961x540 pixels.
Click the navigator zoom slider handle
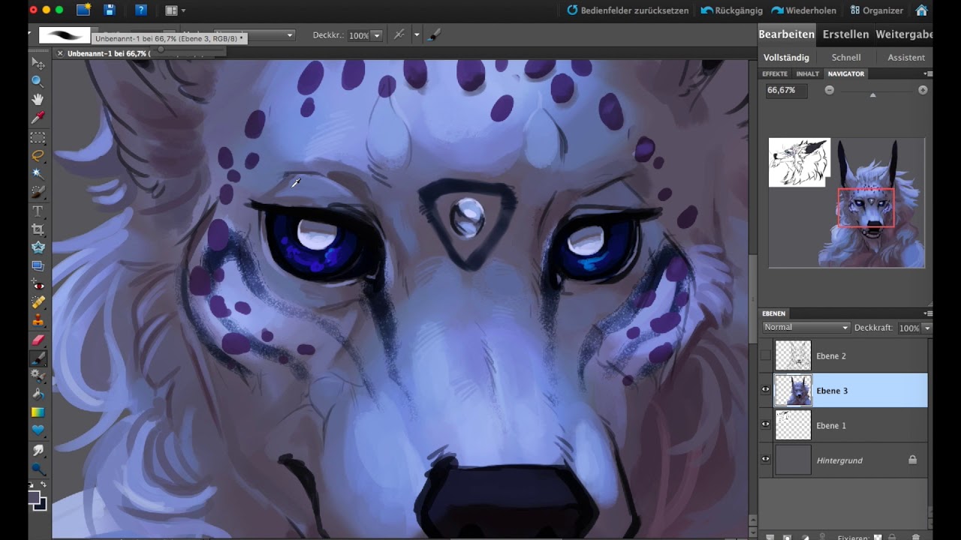pyautogui.click(x=872, y=94)
